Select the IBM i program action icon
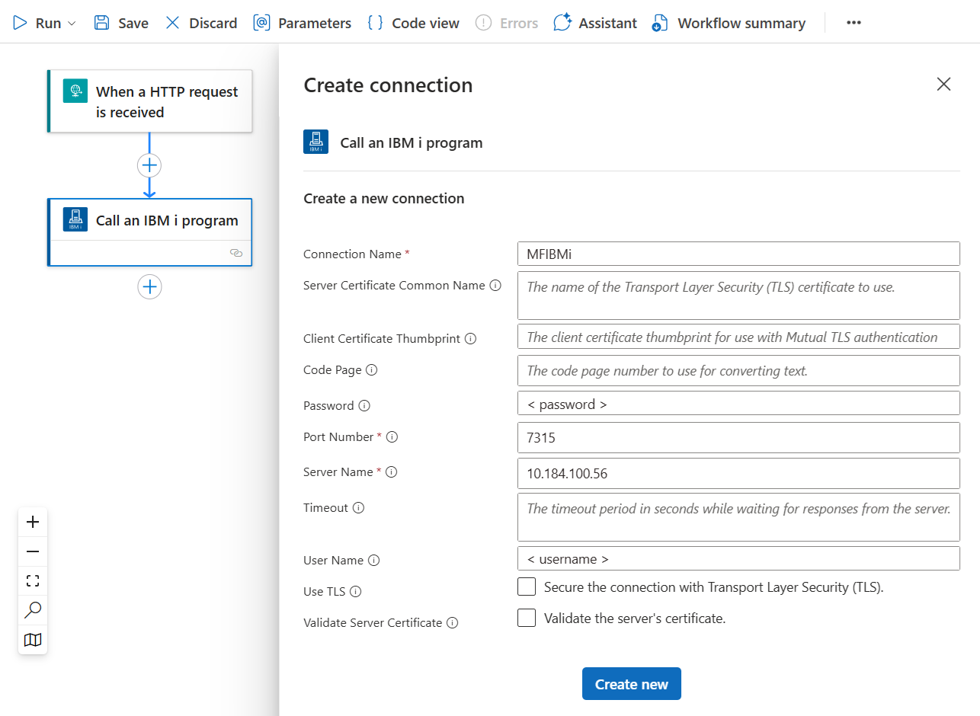The height and width of the screenshot is (716, 980). tap(75, 219)
